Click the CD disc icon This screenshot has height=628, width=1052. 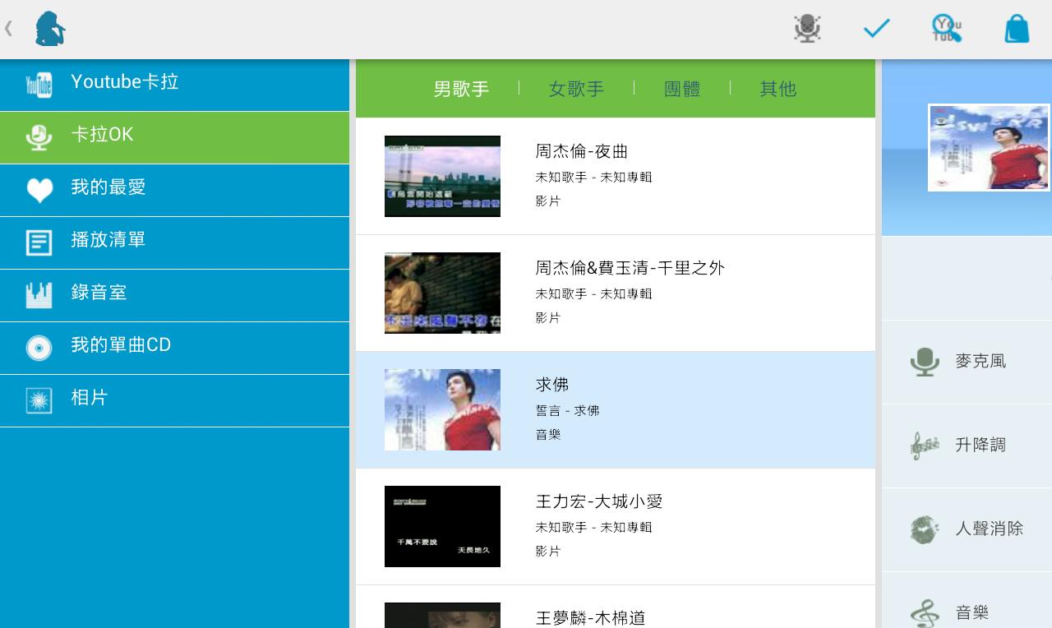pyautogui.click(x=39, y=348)
